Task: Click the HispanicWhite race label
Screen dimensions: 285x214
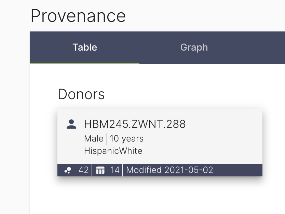Action: tap(113, 151)
